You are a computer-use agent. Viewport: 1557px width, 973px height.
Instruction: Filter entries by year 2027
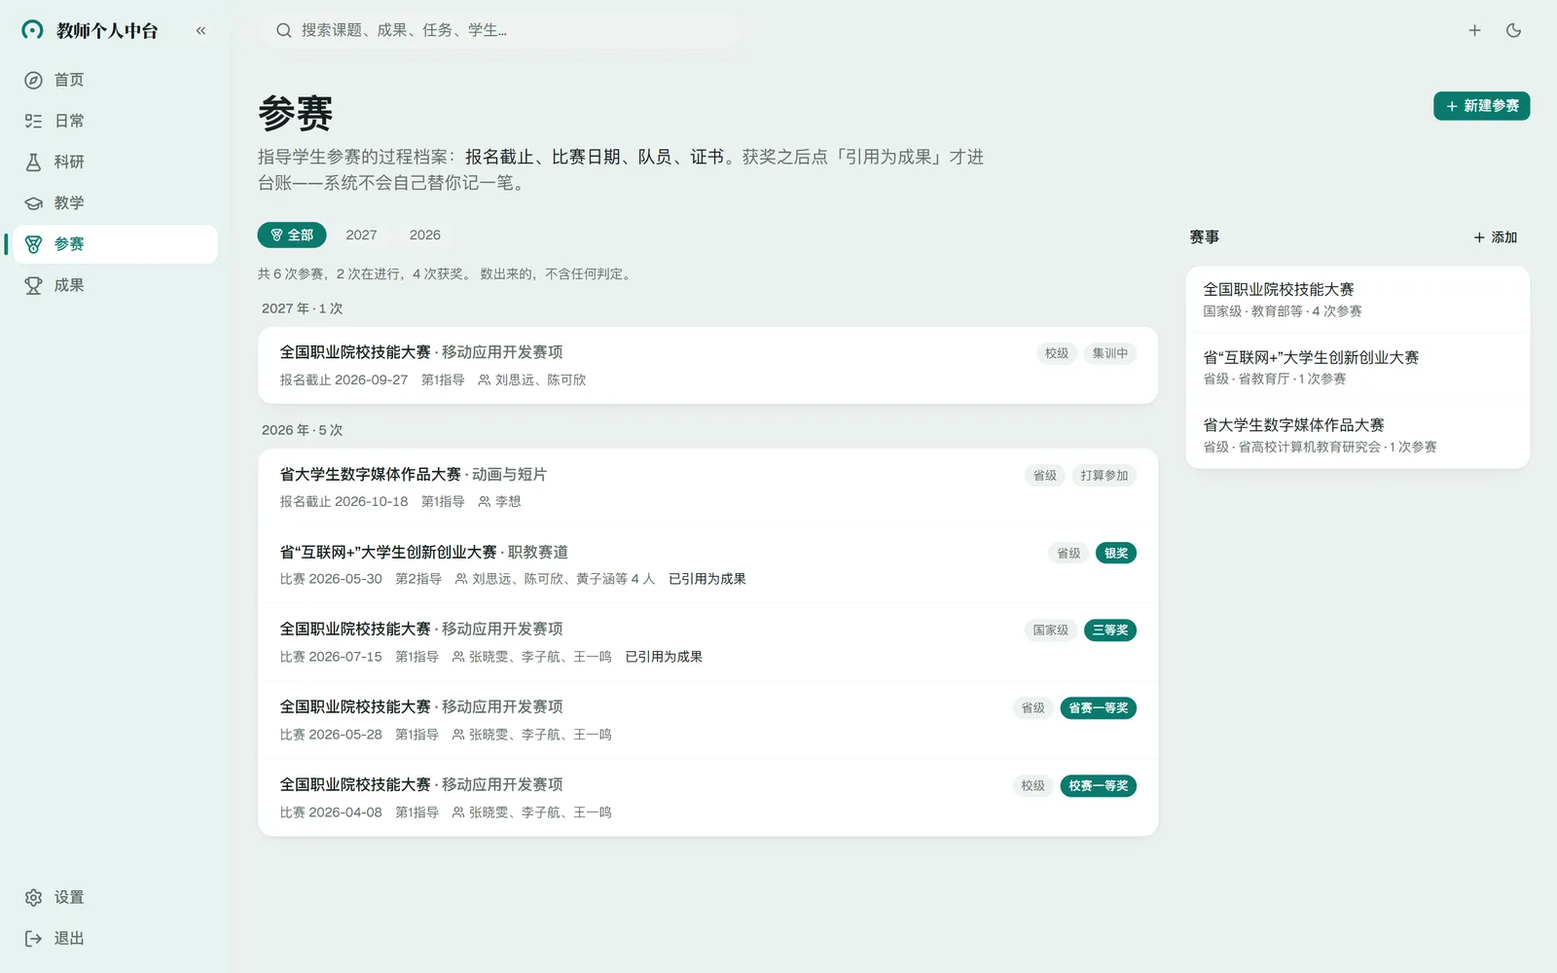coord(361,234)
